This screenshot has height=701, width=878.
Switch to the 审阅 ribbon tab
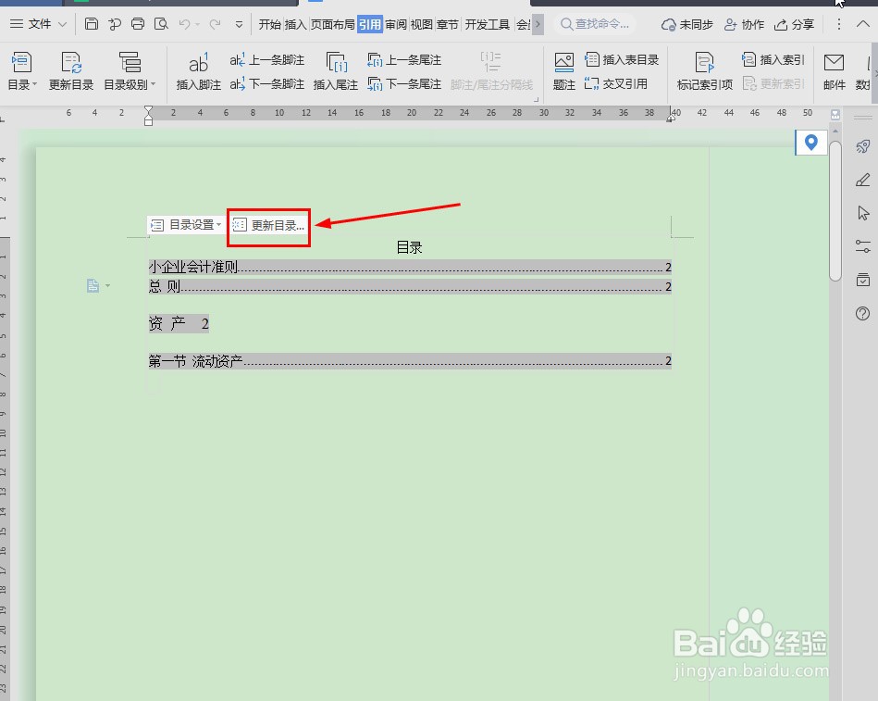pyautogui.click(x=394, y=24)
